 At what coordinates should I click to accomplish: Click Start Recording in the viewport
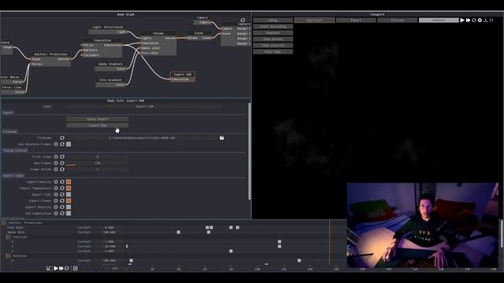(273, 27)
